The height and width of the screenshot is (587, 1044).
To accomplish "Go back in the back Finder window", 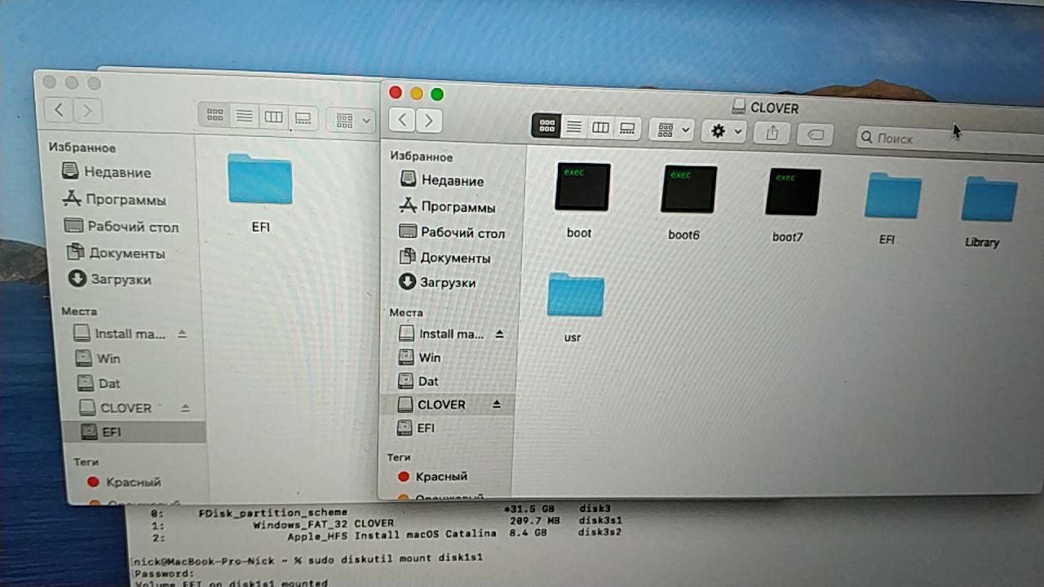I will coord(59,109).
